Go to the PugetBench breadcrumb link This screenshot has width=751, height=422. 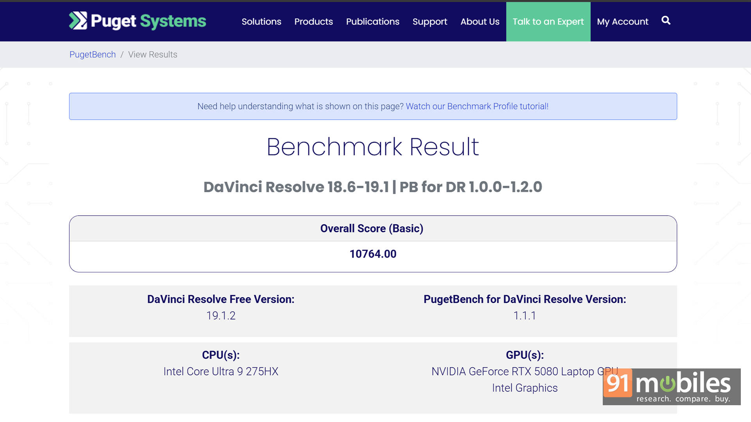click(x=92, y=54)
